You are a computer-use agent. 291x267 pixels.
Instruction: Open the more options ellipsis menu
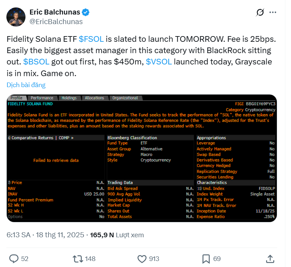(x=273, y=12)
